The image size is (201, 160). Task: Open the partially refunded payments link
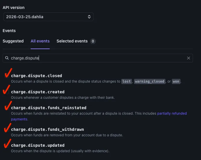point(172,114)
